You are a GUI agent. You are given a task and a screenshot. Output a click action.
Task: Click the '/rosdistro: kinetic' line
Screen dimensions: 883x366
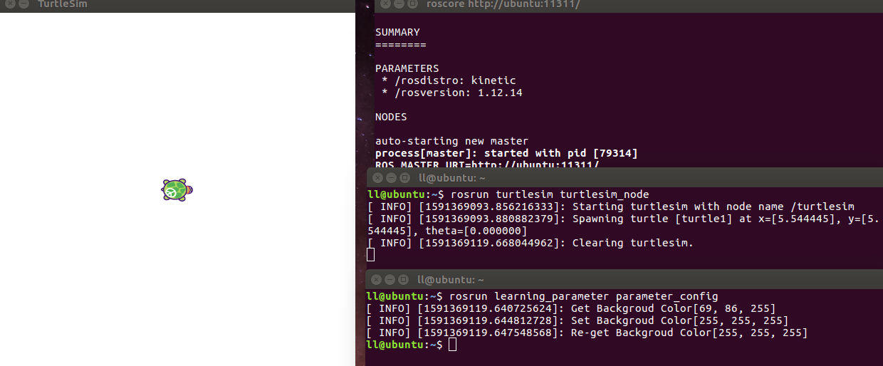pos(449,81)
